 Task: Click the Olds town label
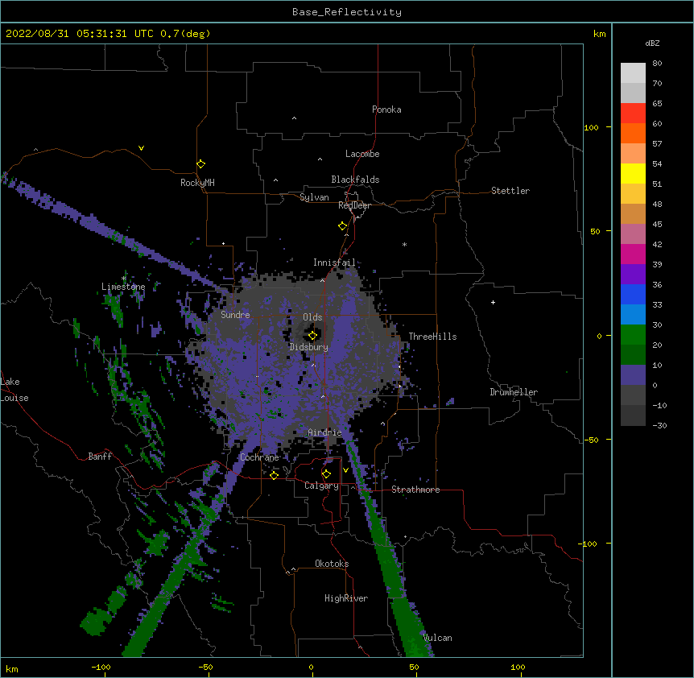tap(312, 317)
